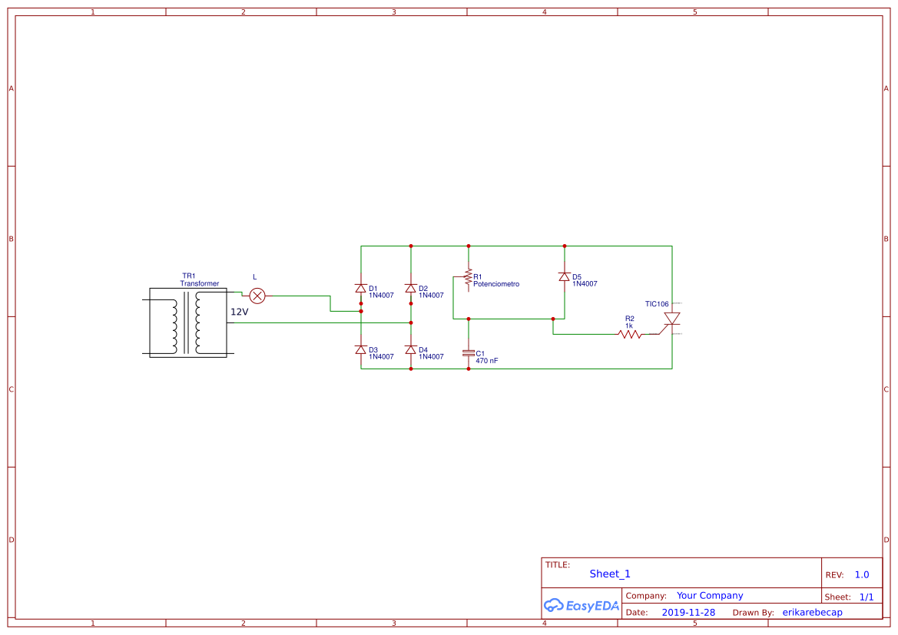Click the Potenciometro label text

(x=496, y=284)
